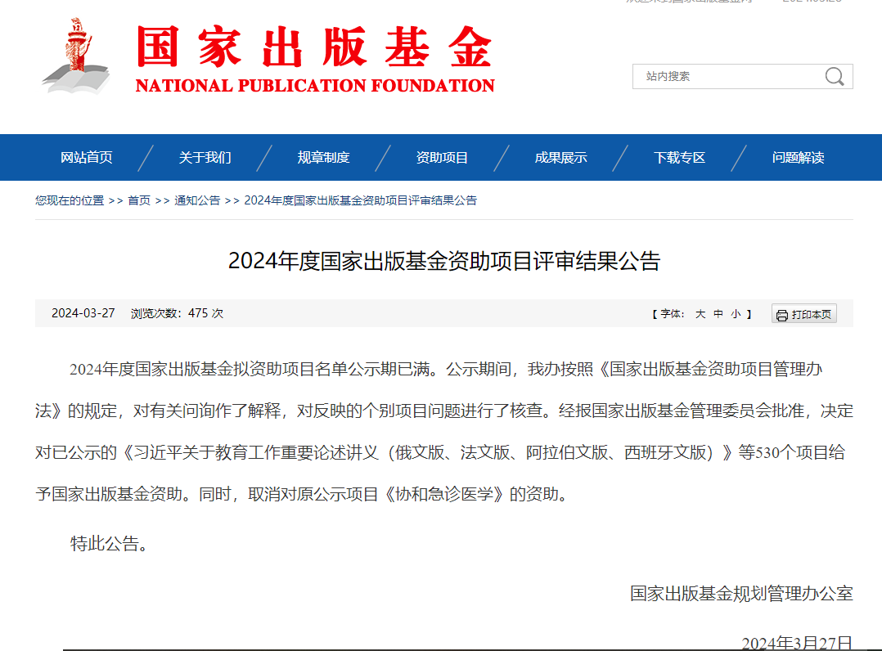Set font size to 中

click(x=718, y=314)
